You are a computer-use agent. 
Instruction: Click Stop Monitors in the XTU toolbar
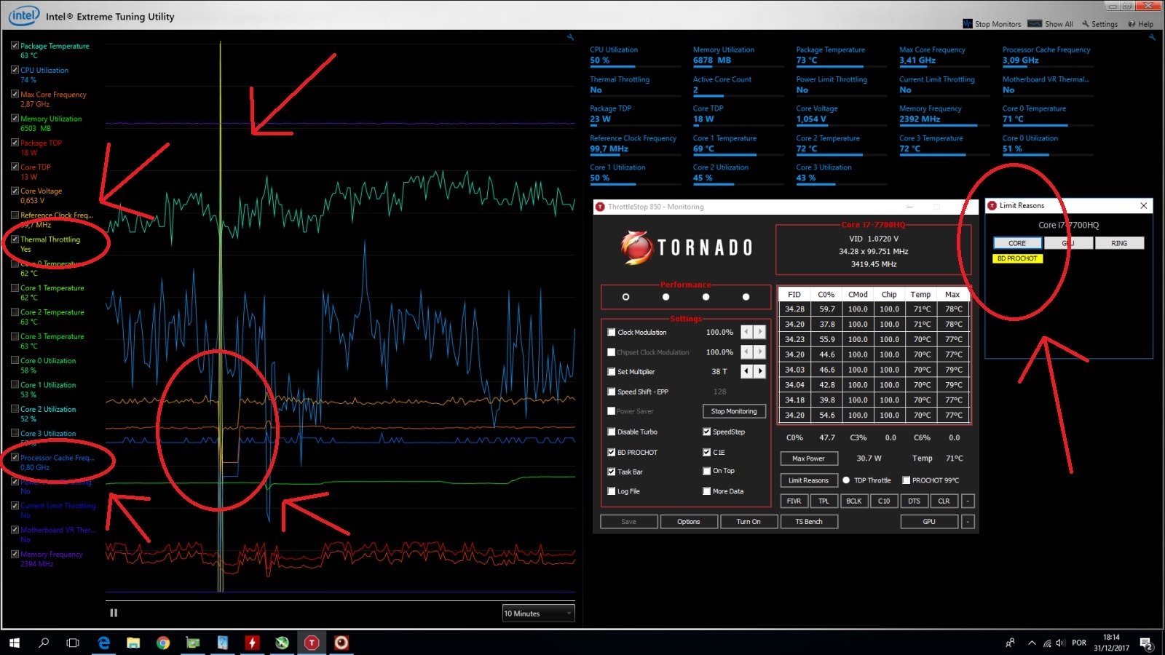coord(992,24)
